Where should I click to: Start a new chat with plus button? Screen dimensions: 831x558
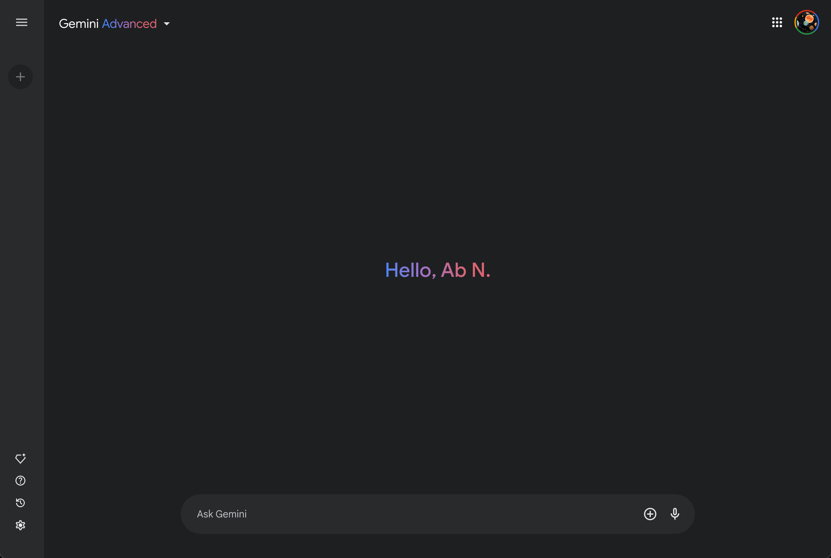[21, 77]
